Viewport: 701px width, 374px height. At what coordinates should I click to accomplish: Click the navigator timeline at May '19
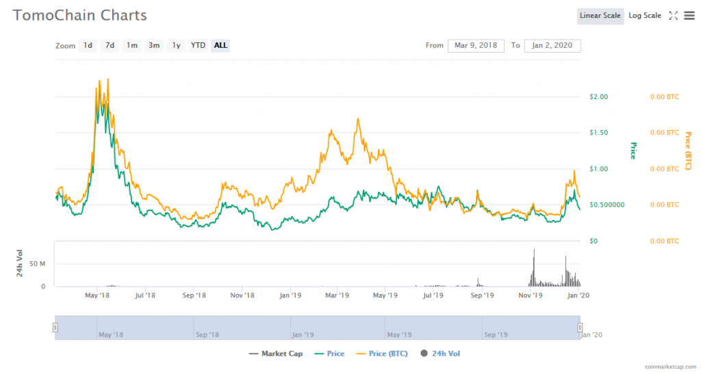point(399,335)
